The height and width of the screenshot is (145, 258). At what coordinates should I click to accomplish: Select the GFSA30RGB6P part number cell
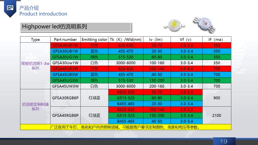pos(65,98)
